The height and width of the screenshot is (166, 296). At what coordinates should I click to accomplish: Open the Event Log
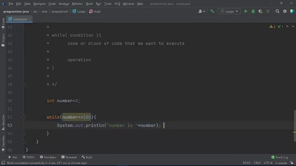click(x=279, y=157)
